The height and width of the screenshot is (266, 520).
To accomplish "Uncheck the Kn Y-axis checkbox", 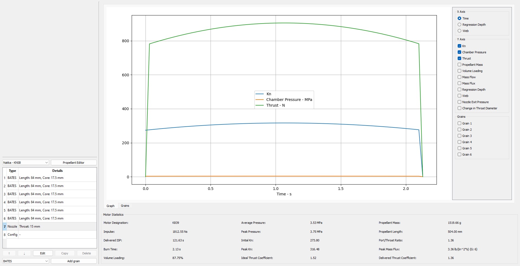I will point(459,46).
